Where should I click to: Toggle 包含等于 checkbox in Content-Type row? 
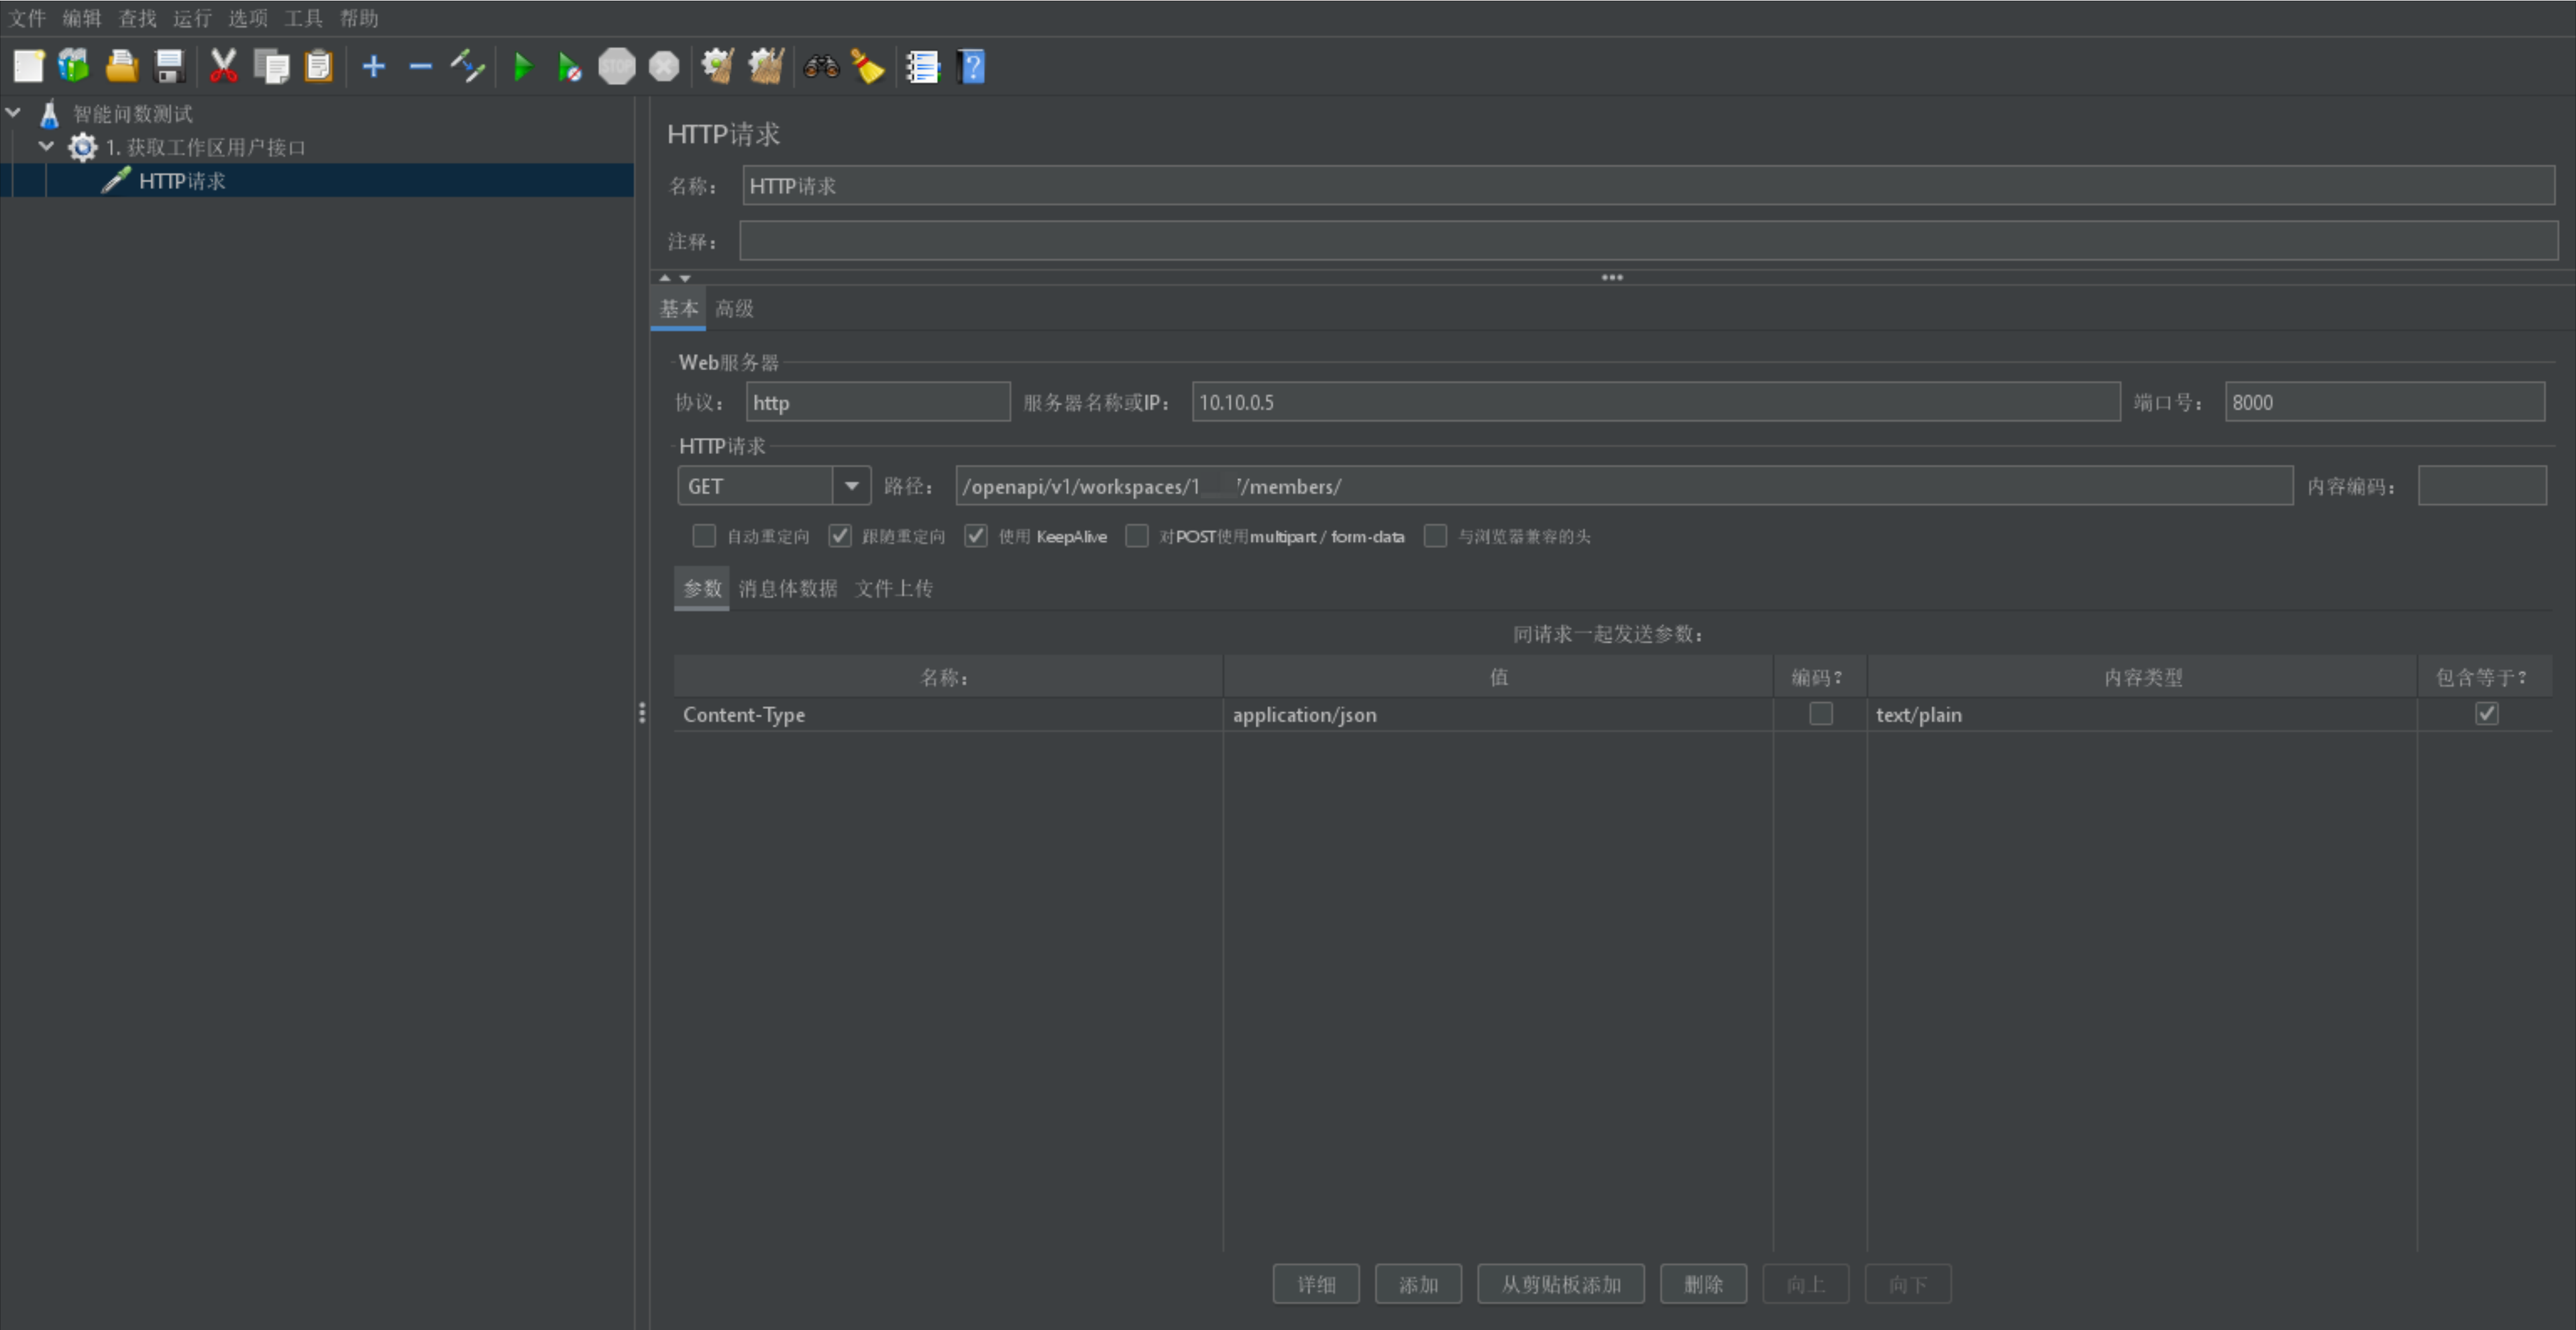2486,714
